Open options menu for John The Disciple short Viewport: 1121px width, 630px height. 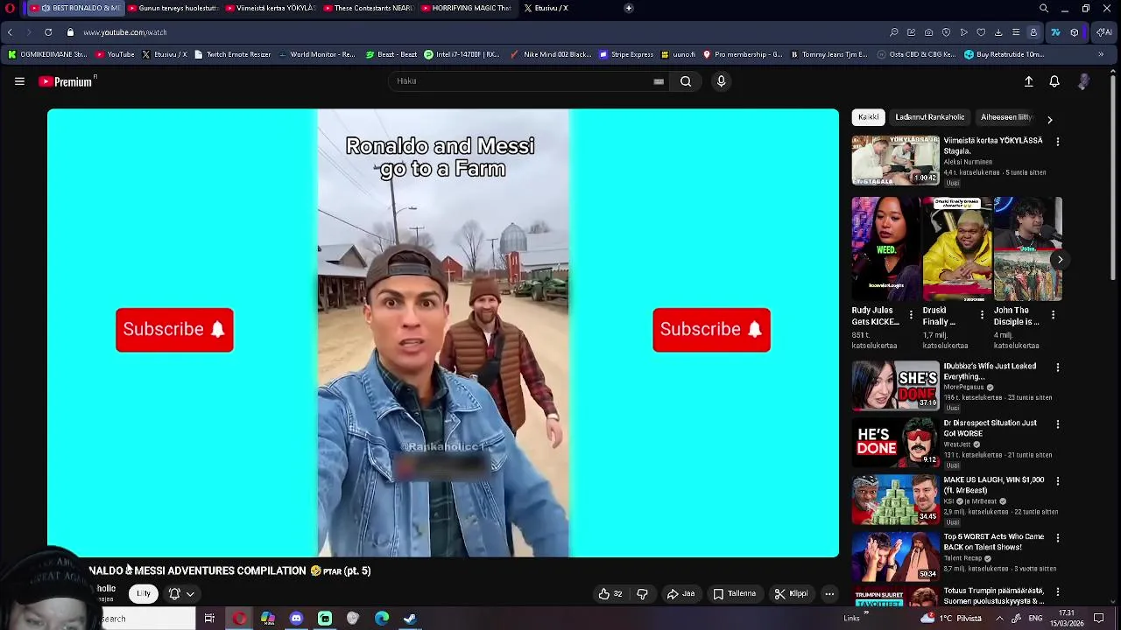pos(1054,315)
